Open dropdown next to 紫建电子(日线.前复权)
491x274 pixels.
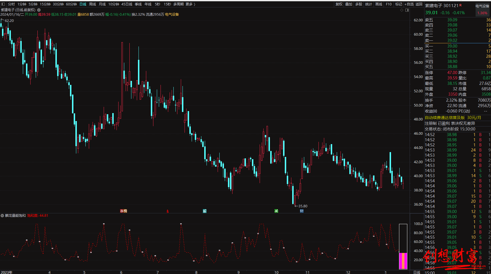pyautogui.click(x=39, y=10)
